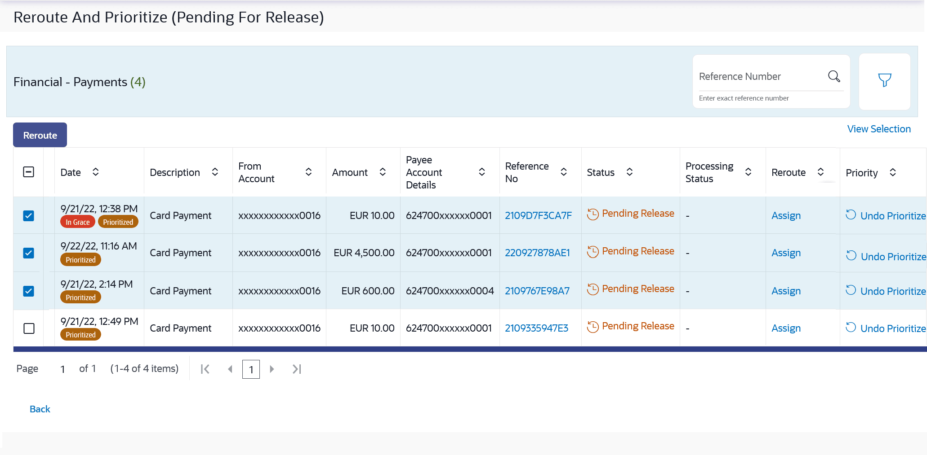Image resolution: width=927 pixels, height=455 pixels.
Task: Sort by Reroute column arrows
Action: [x=820, y=172]
